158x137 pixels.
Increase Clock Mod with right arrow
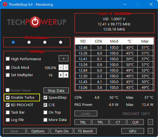coord(66,67)
